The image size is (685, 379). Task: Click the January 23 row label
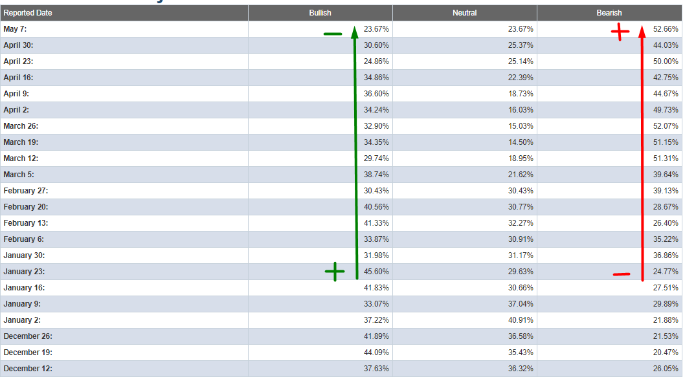tap(24, 272)
